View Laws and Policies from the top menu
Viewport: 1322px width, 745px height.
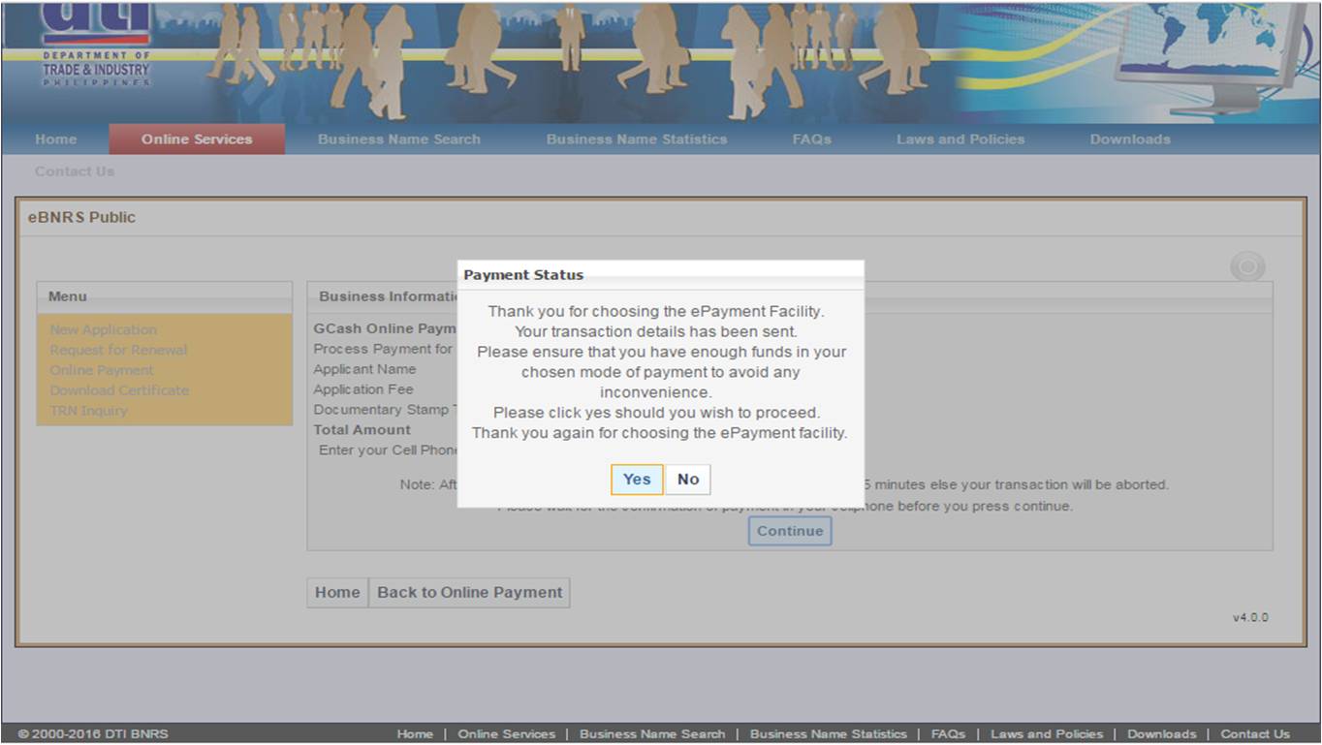[x=960, y=139]
